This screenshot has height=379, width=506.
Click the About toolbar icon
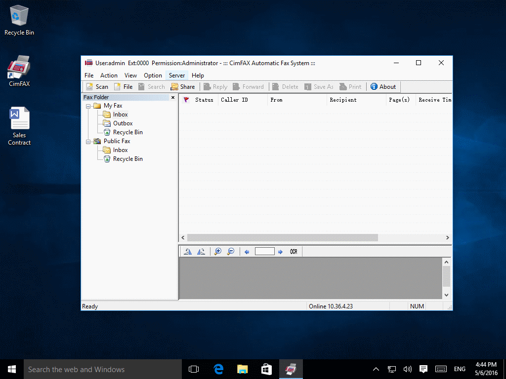click(383, 86)
